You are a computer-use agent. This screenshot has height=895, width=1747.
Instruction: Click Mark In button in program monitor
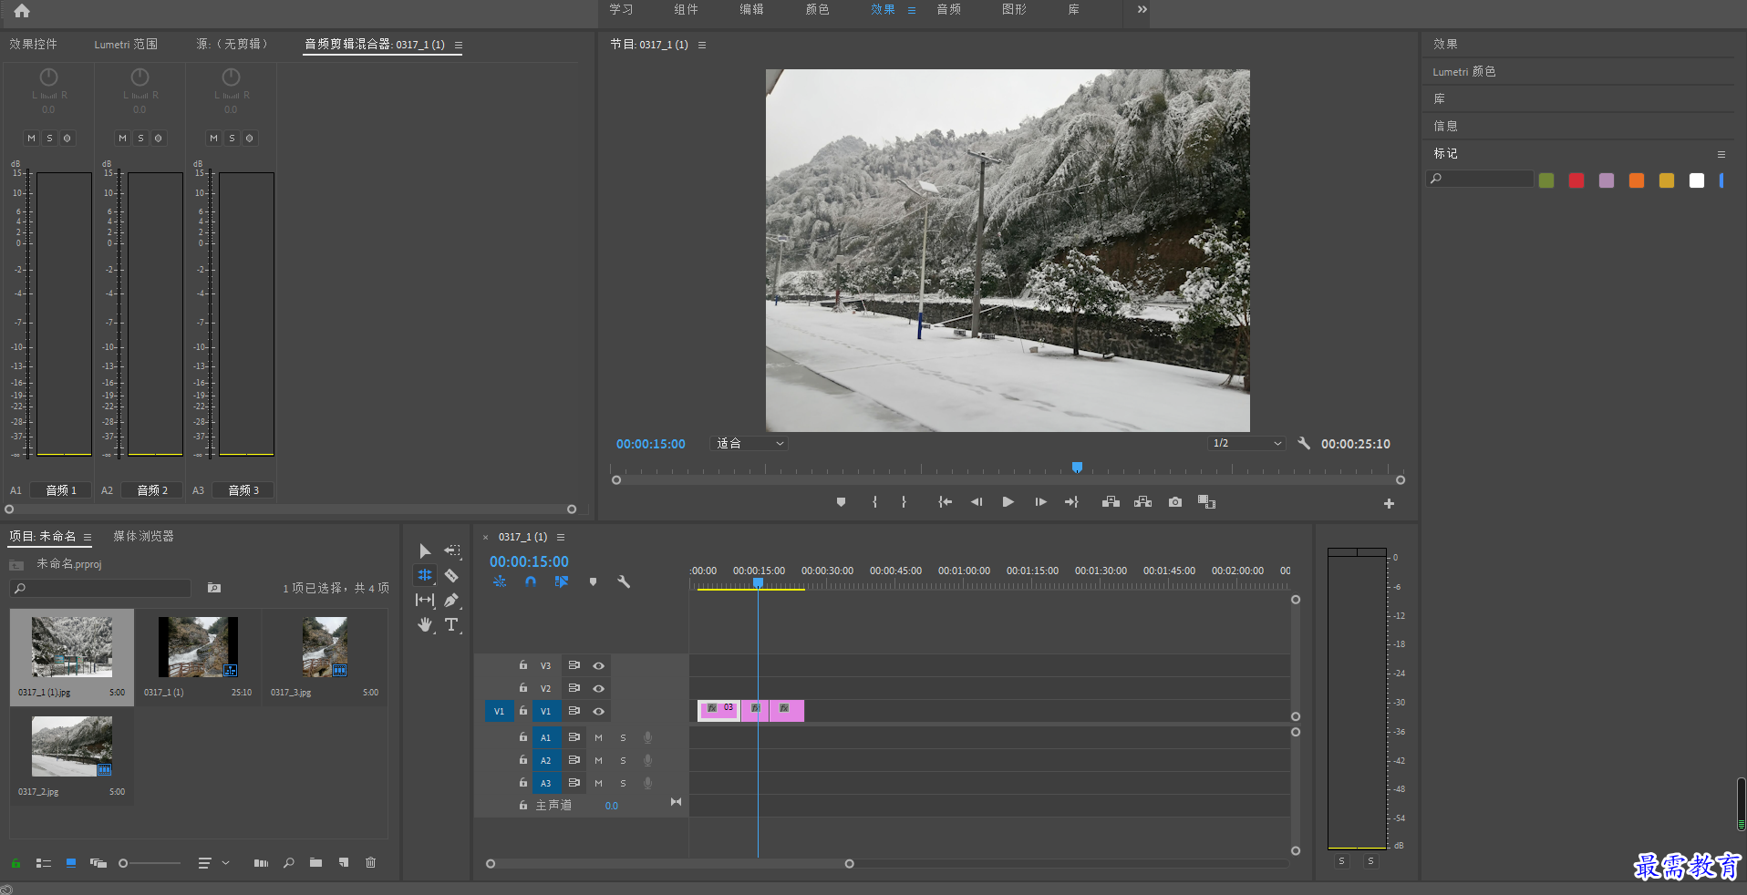coord(874,502)
